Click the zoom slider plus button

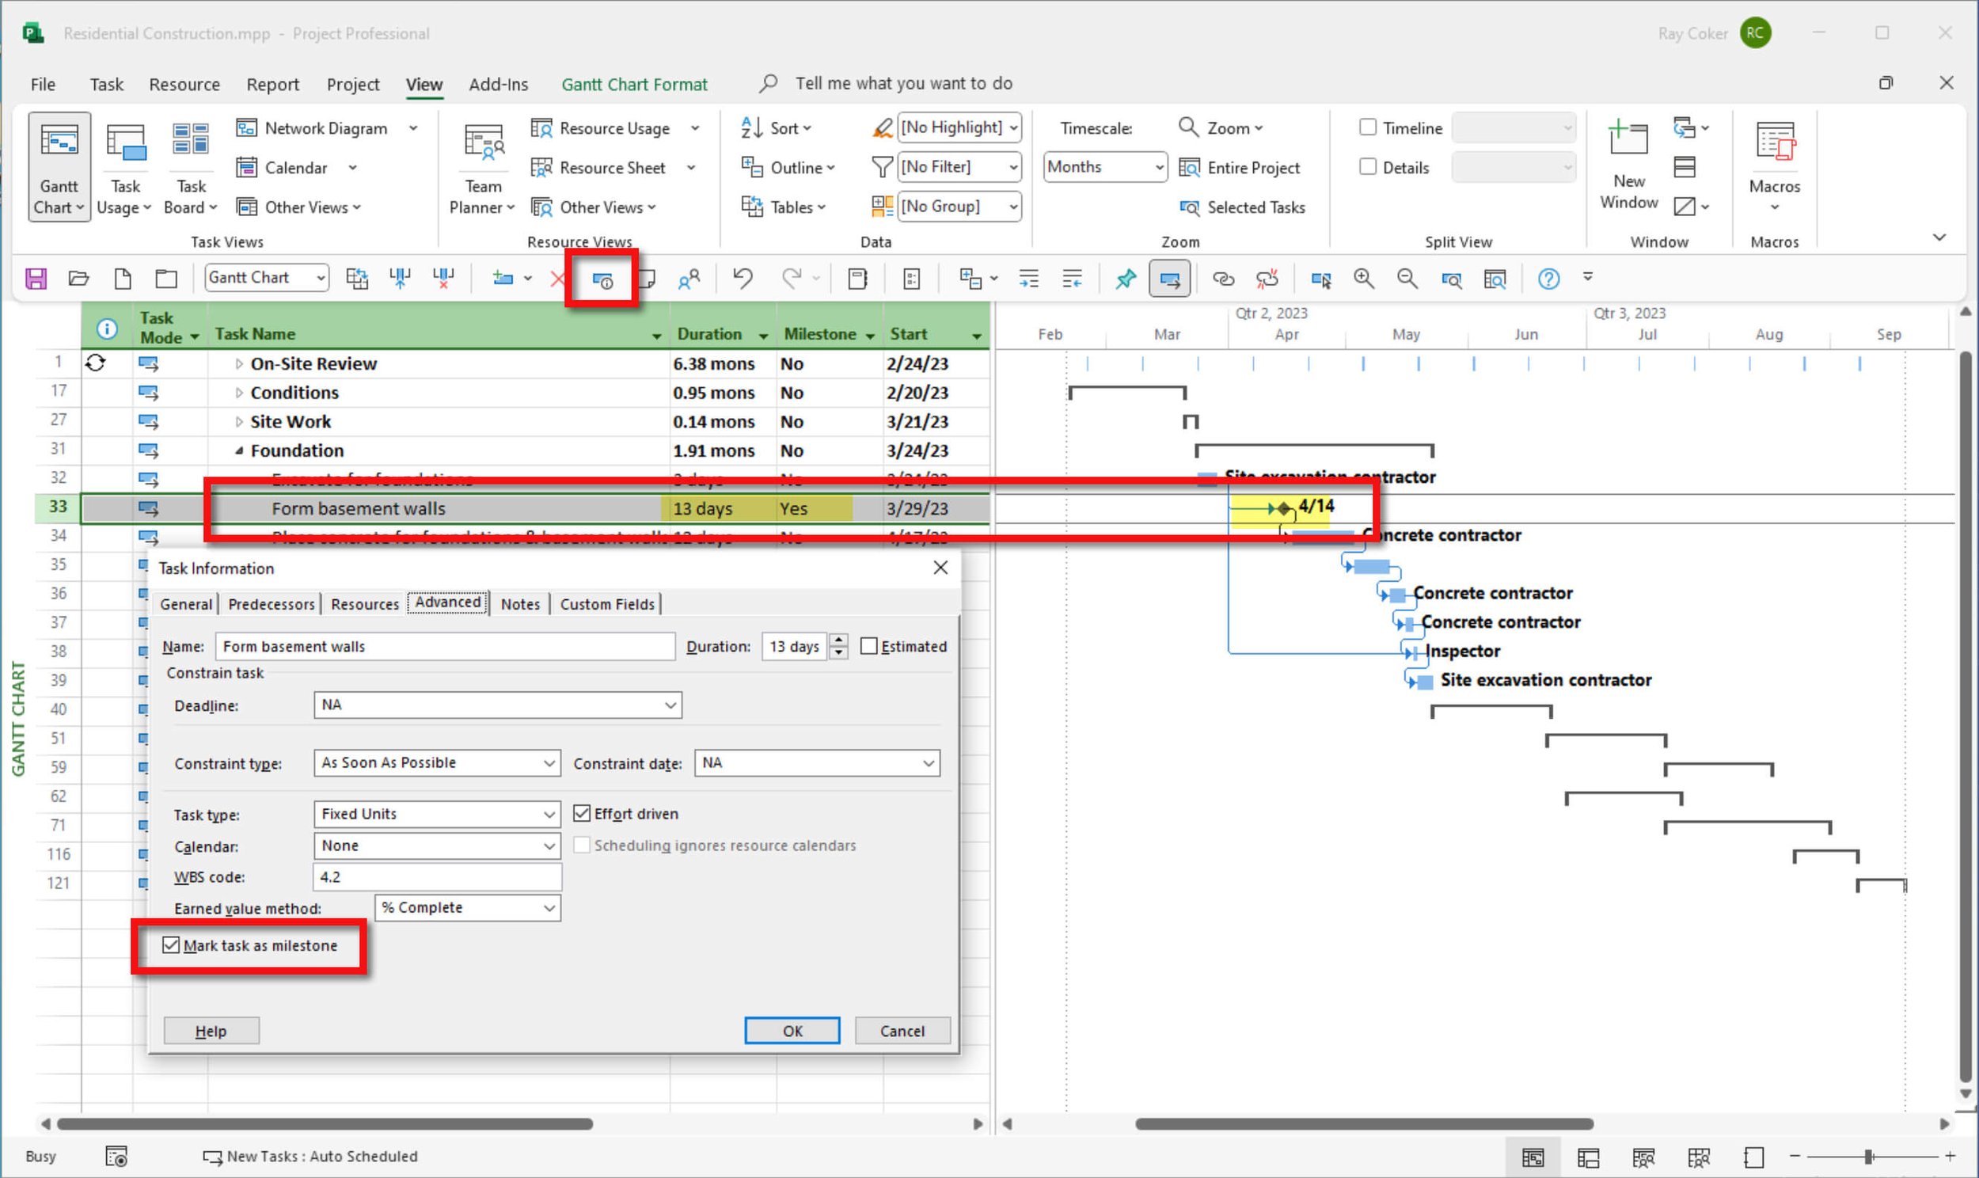[1951, 1157]
